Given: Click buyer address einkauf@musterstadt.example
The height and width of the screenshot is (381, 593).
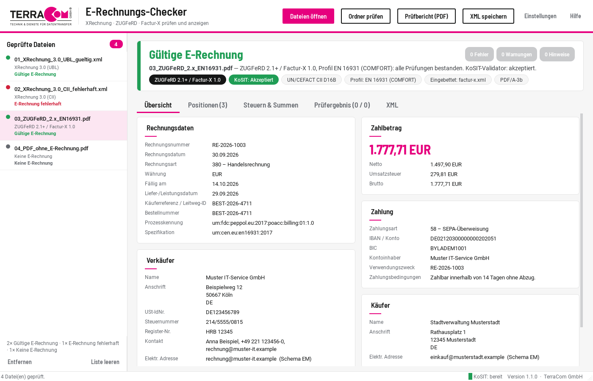Looking at the screenshot, I should pos(467,357).
